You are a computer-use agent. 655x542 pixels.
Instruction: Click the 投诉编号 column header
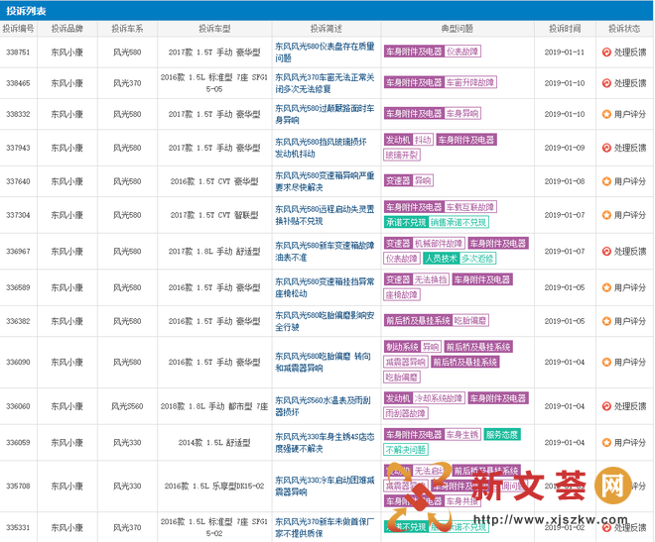click(x=18, y=29)
